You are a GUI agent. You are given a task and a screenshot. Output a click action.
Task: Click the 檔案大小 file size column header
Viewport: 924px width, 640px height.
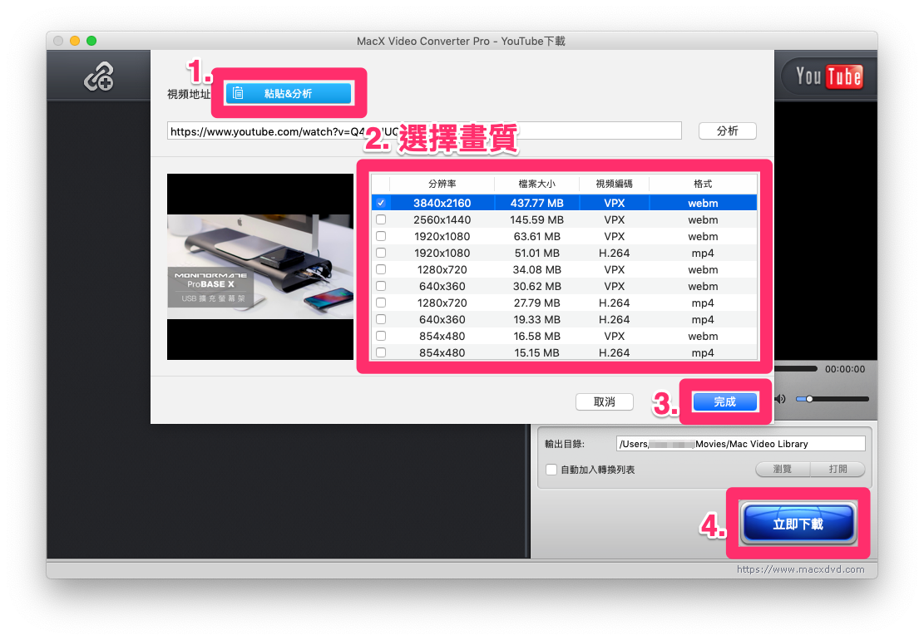pos(536,184)
